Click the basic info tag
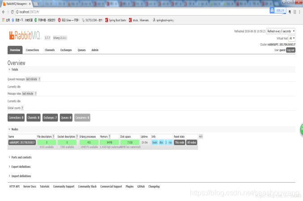 coord(155,142)
